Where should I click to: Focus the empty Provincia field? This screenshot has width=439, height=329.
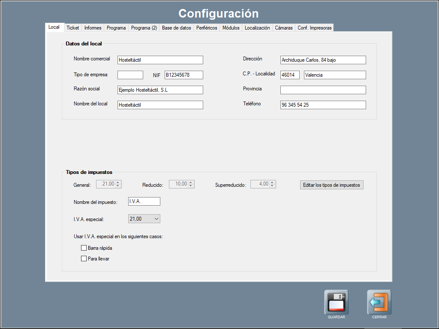click(323, 90)
